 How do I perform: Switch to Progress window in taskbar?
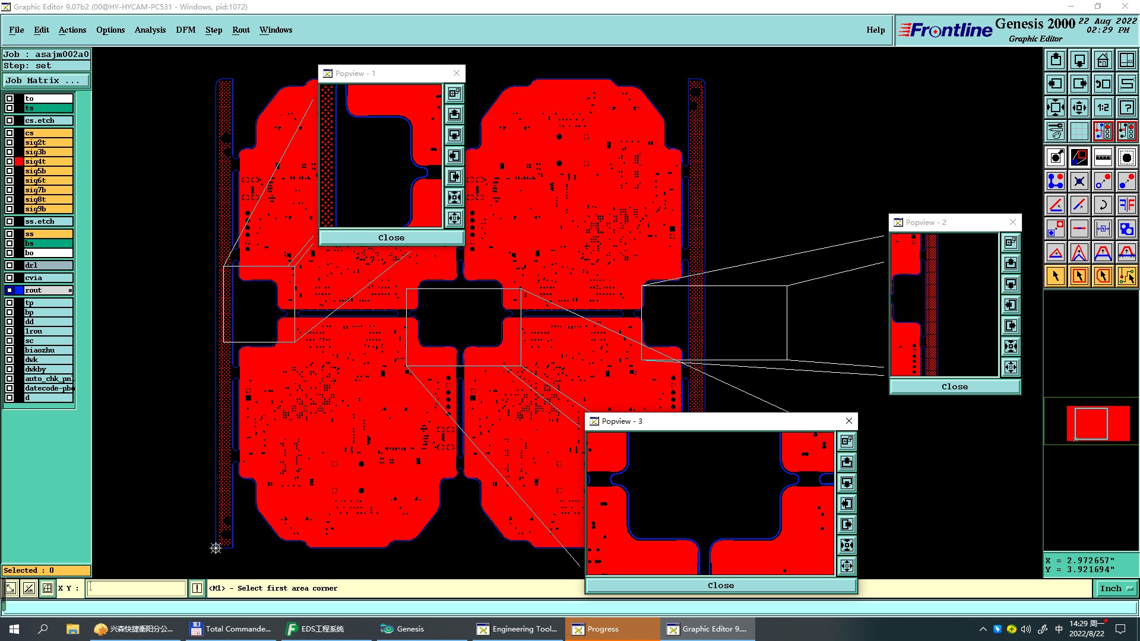(612, 629)
